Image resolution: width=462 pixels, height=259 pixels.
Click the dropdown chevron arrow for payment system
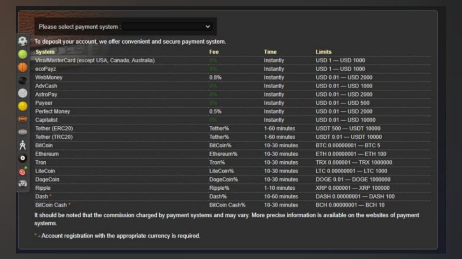pos(208,27)
